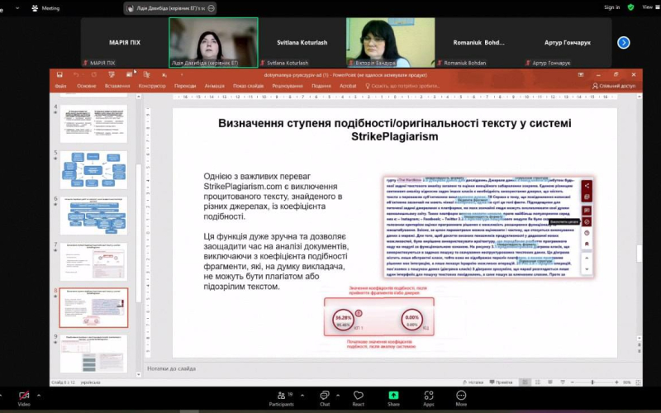The width and height of the screenshot is (661, 413).
Task: Open the Zoom More options menu
Action: click(x=461, y=398)
